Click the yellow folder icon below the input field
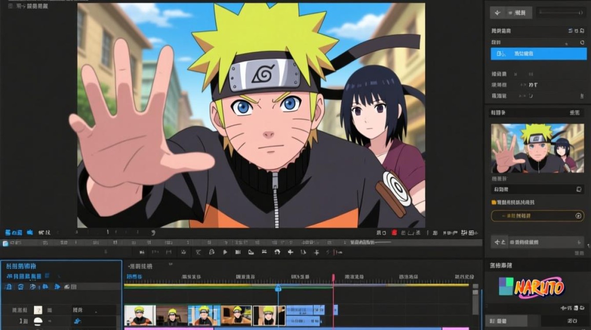Screen dimensions: 591x330 493,202
